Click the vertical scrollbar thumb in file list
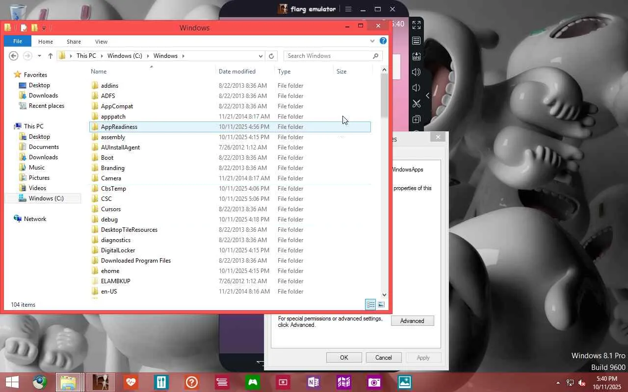628x392 pixels. click(384, 96)
